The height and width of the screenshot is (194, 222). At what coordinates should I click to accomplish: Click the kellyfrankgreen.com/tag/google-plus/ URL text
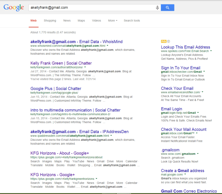coord(54,93)
